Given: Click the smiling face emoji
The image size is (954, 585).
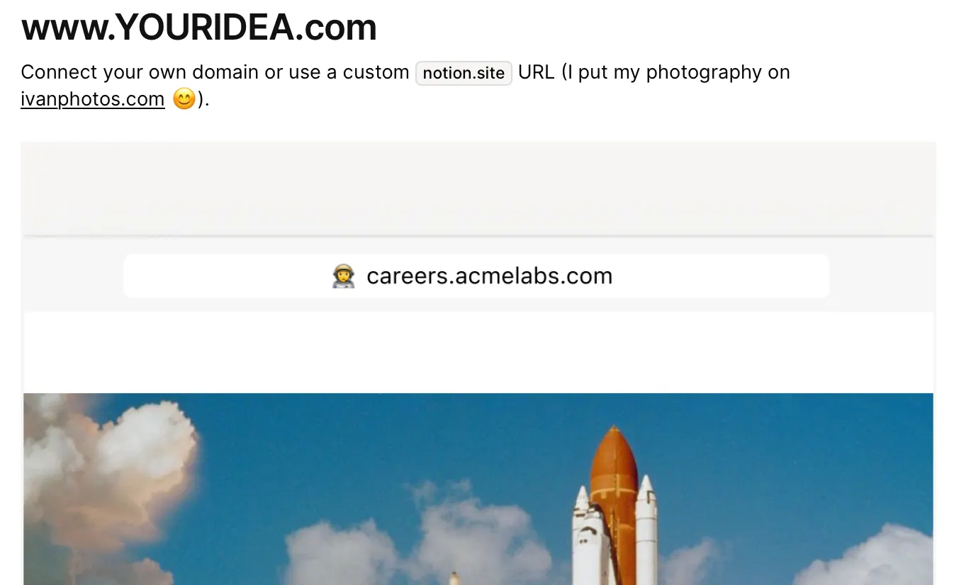Looking at the screenshot, I should pyautogui.click(x=184, y=99).
